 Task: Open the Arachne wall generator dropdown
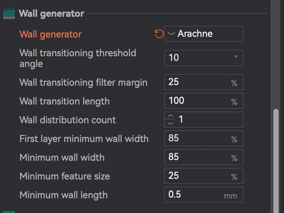click(x=203, y=34)
